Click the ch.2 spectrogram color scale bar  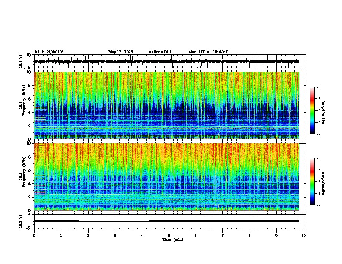coord(313,182)
